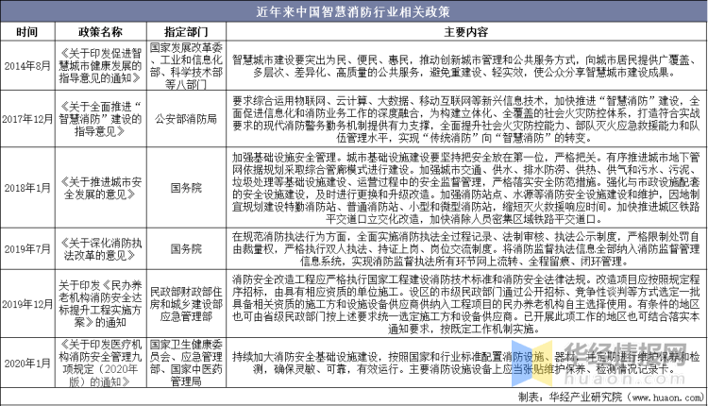The height and width of the screenshot is (406, 708).
Task: Click department cell 国家卫生健康委员会、应急管理部
Action: 186,364
